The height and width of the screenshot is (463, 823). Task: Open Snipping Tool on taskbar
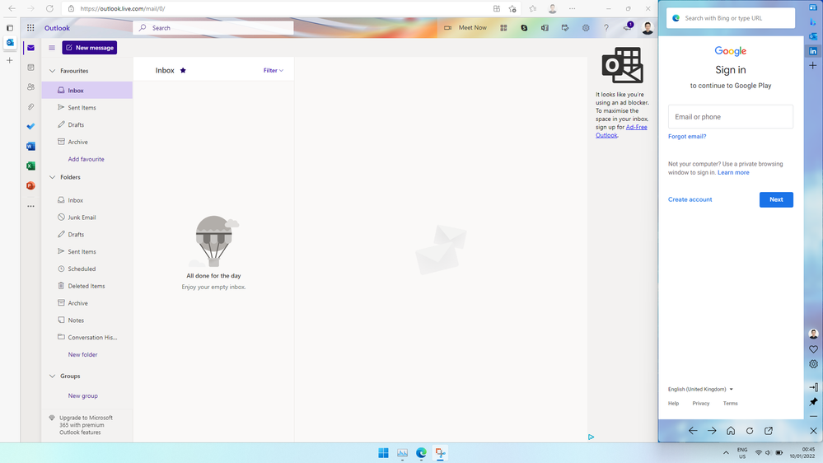pyautogui.click(x=440, y=452)
